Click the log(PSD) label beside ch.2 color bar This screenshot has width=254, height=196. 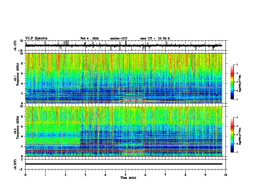point(240,136)
